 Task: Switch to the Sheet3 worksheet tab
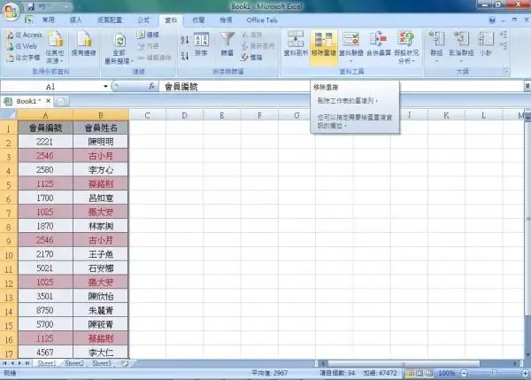102,363
